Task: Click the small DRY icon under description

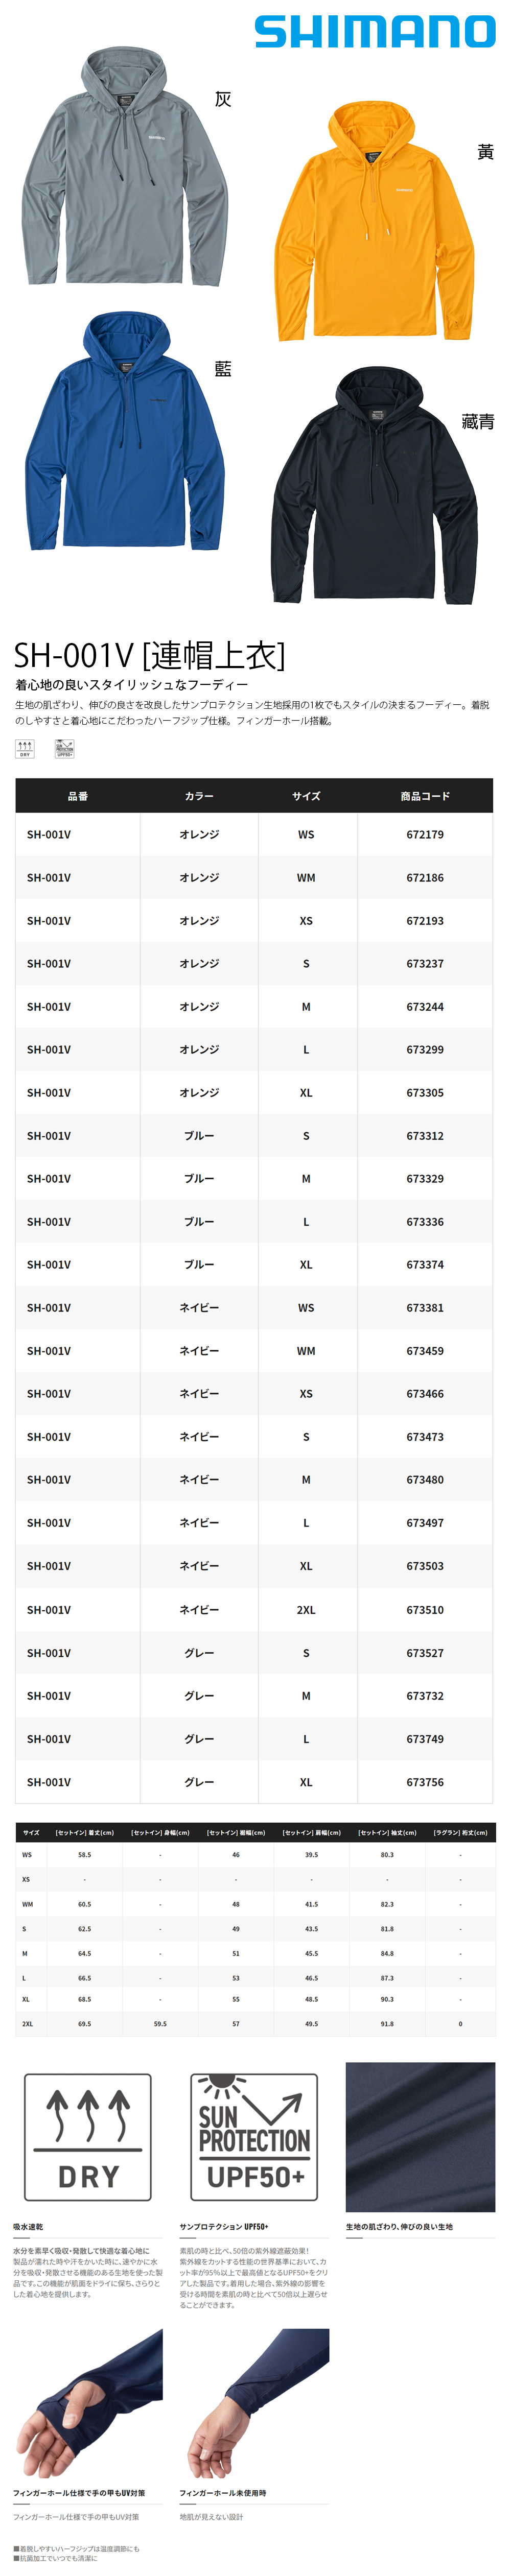Action: 25,748
